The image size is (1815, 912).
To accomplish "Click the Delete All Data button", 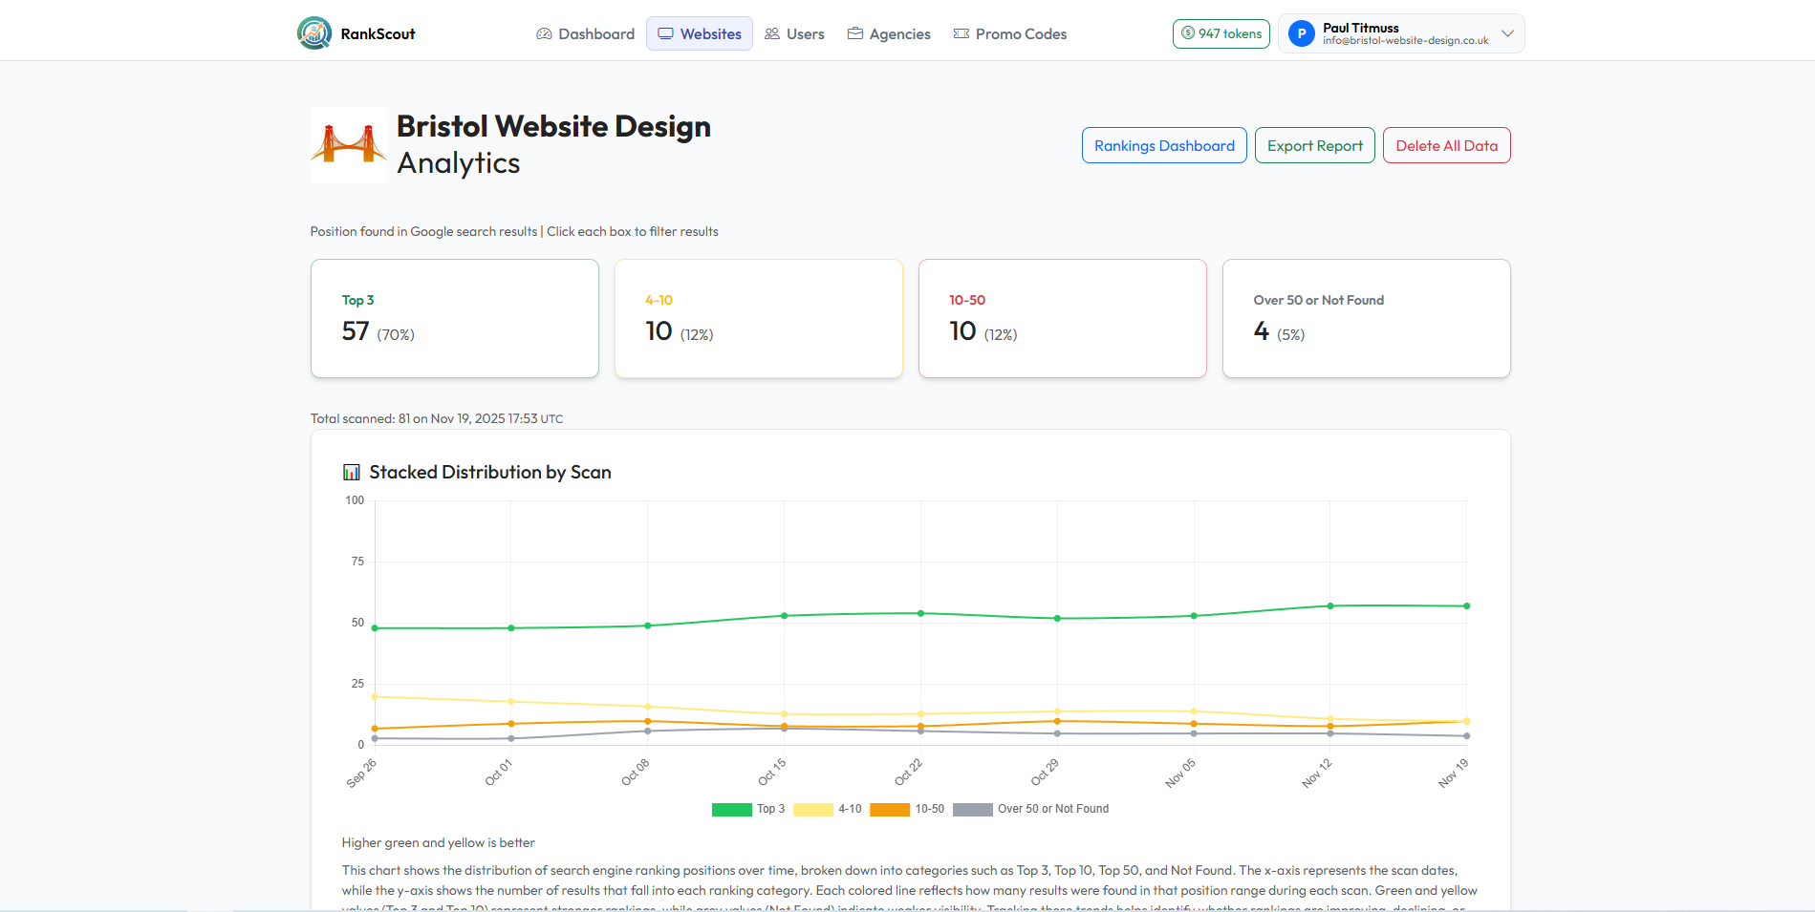I will point(1446,145).
